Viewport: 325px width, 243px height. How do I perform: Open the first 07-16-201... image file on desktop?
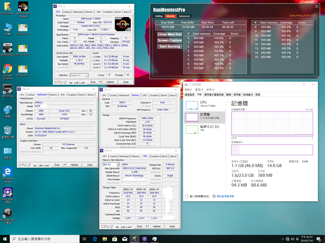pos(23,29)
